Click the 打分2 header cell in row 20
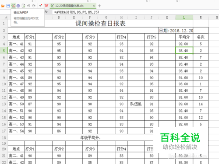Viewport: 219px width, 164px height. [59, 149]
